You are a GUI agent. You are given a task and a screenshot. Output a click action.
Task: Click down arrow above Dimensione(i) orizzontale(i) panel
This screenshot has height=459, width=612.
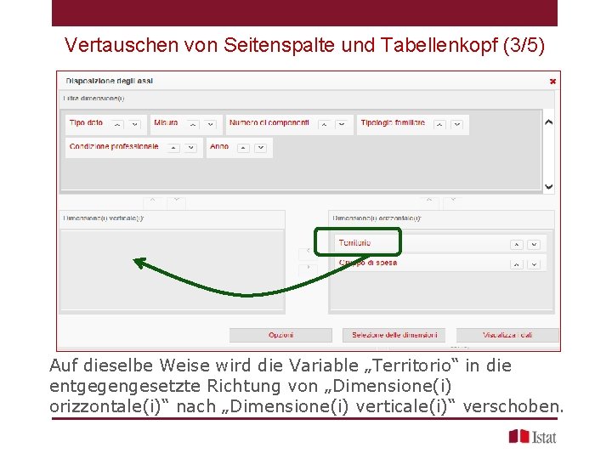(x=453, y=201)
